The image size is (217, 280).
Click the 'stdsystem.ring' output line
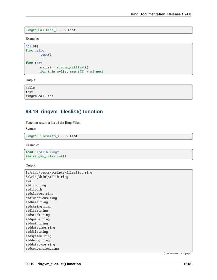pos(38,236)
